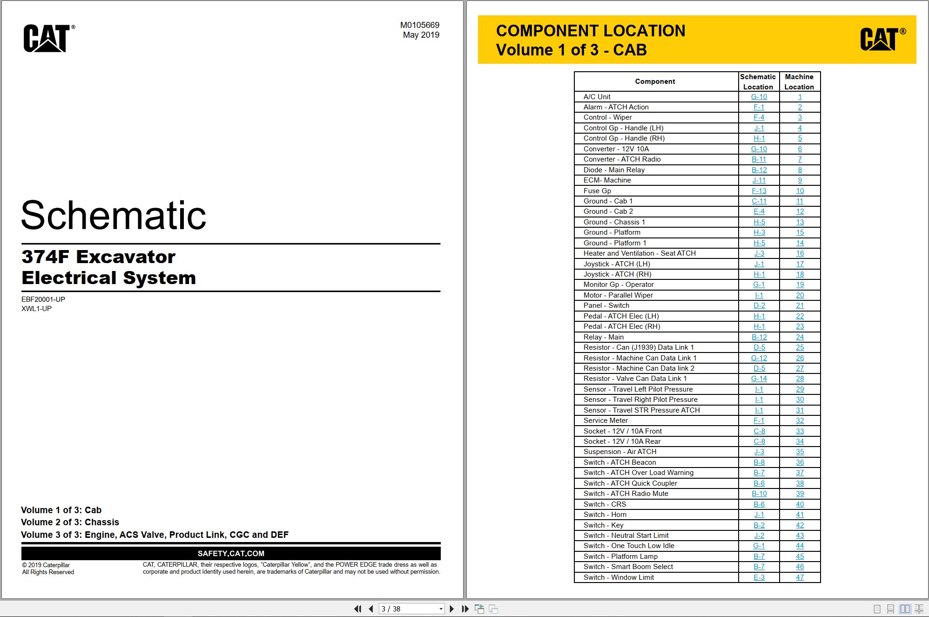The width and height of the screenshot is (929, 617).
Task: Click J-11 link for ECM- Machine
Action: [x=759, y=180]
